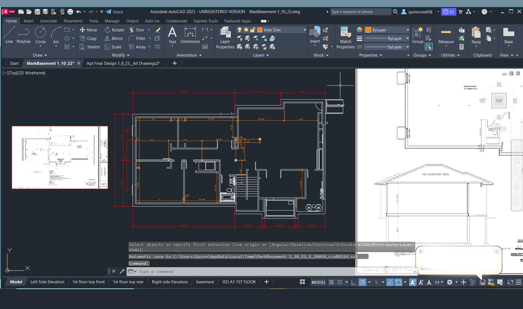Activate the Mirror tool
This screenshot has width=523, height=309.
(x=114, y=38)
